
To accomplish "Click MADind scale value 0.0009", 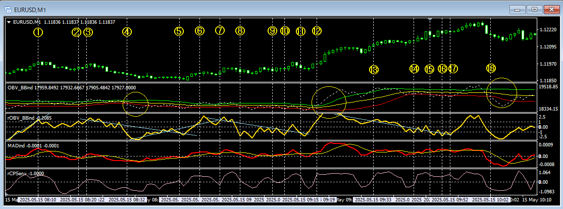I will [x=546, y=145].
